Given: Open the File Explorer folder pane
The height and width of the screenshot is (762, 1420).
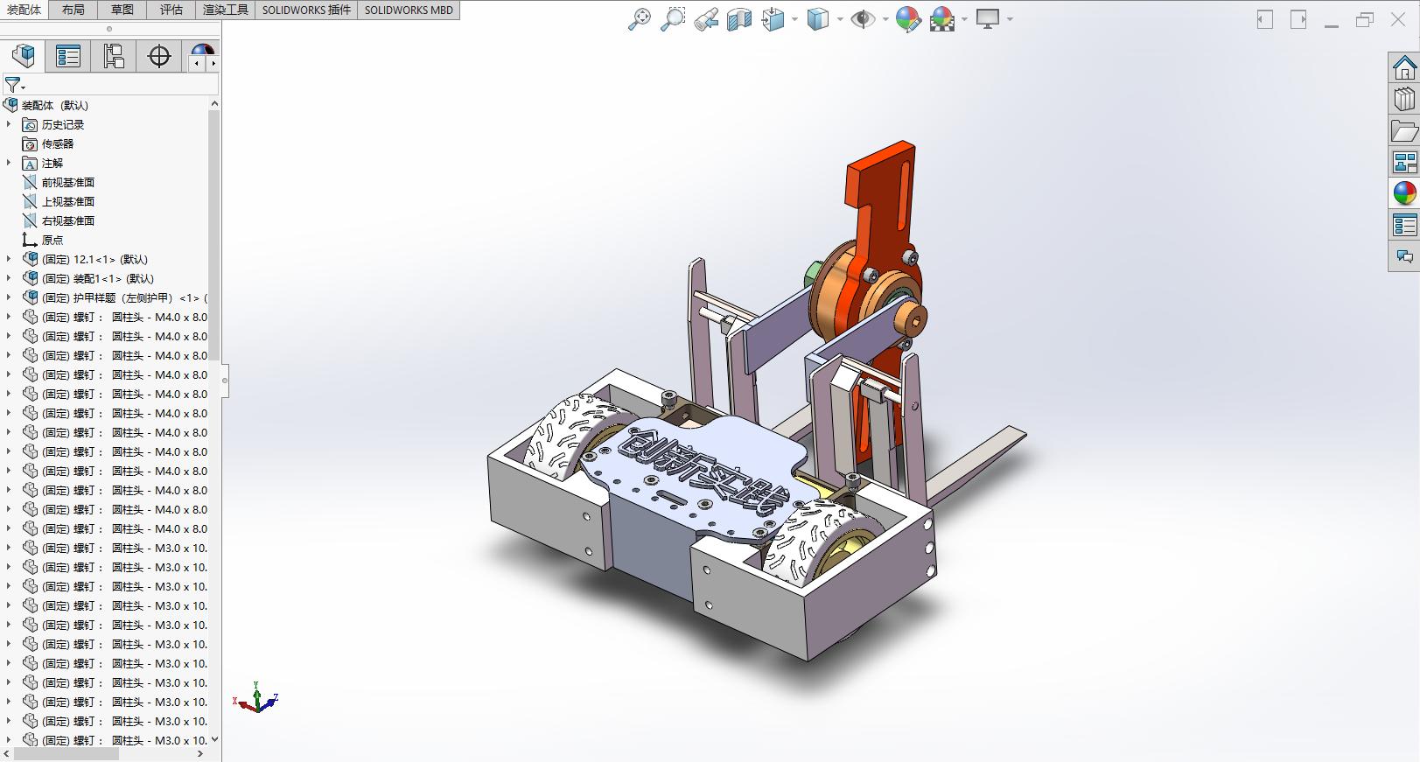Looking at the screenshot, I should tap(1404, 131).
